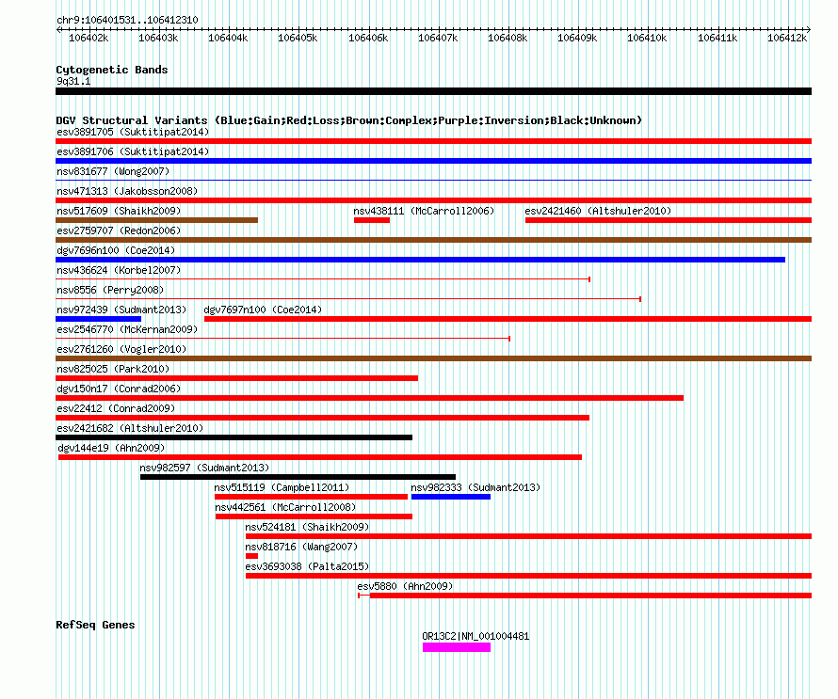Select variant label esv3891706 (Suktitipat2014)

coord(133,151)
